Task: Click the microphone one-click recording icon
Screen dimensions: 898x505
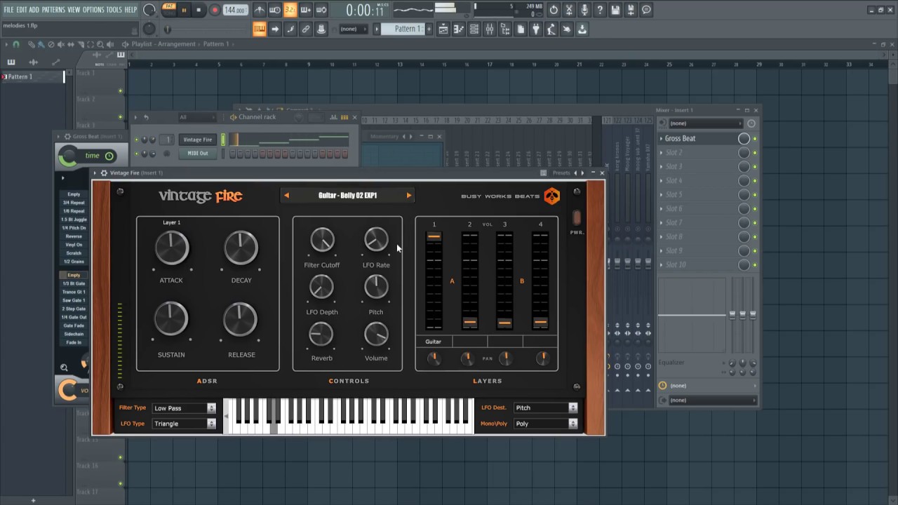Action: (584, 10)
